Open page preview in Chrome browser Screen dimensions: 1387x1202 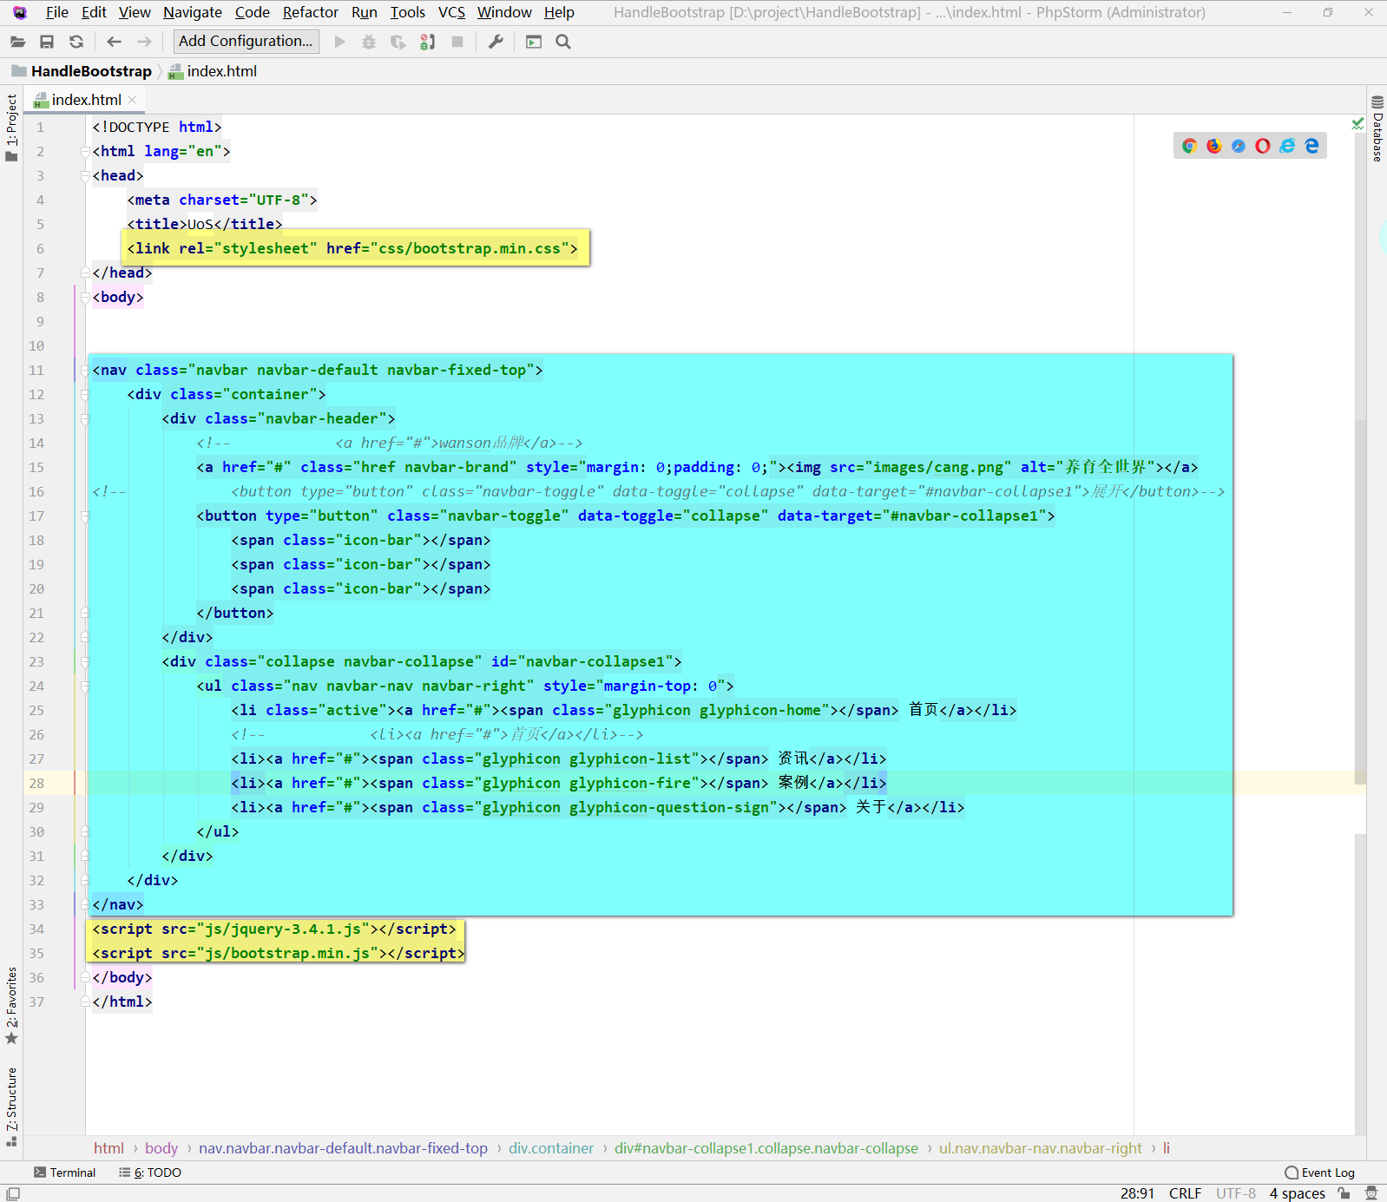click(x=1189, y=146)
